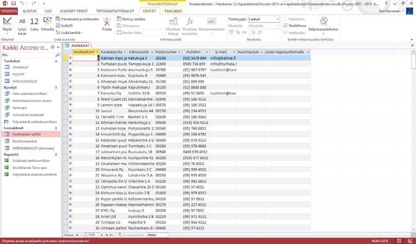The height and width of the screenshot is (244, 416).
Task: Expand subdatasheet for Karunka Oy row
Action: coord(70,93)
